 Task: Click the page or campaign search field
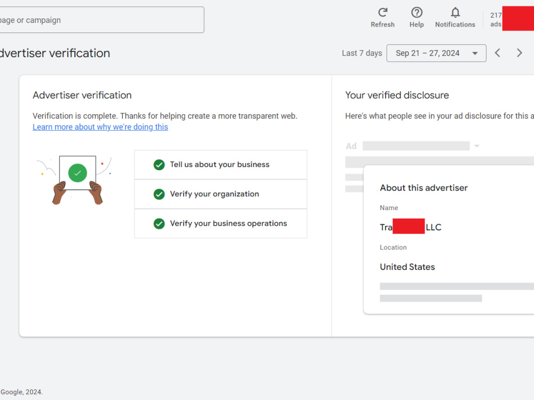tap(101, 20)
